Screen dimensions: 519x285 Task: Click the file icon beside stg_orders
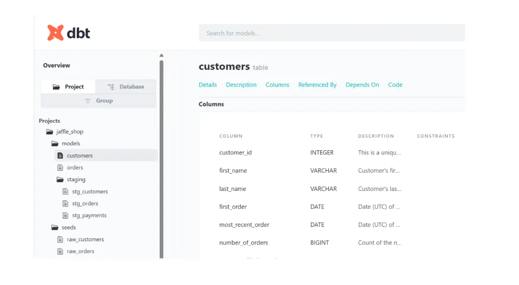tap(65, 203)
